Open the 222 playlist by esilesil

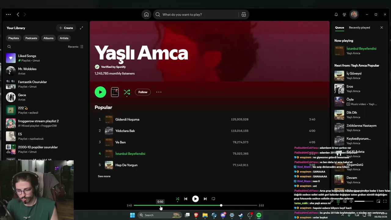click(45, 110)
